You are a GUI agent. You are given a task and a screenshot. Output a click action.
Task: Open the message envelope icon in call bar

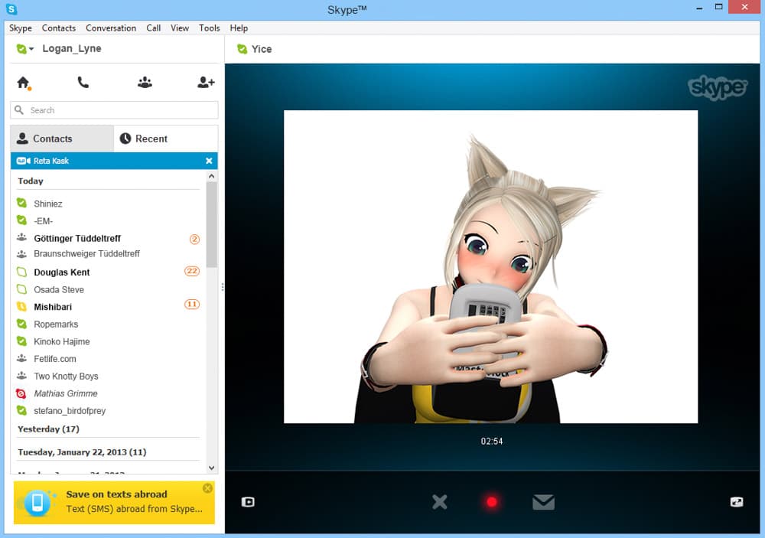543,502
